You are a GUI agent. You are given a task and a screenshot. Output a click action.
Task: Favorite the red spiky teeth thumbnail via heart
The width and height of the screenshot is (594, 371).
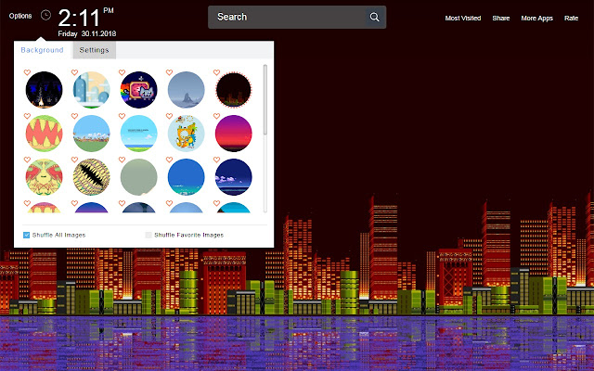(27, 116)
